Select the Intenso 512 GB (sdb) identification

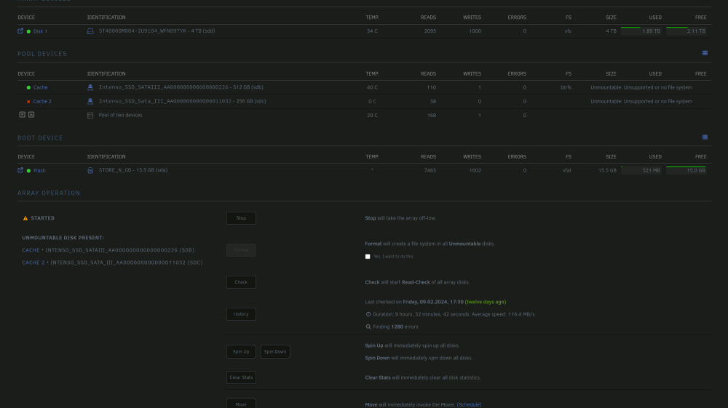(x=181, y=87)
